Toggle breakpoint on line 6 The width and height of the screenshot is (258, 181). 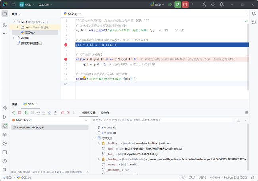pos(66,45)
